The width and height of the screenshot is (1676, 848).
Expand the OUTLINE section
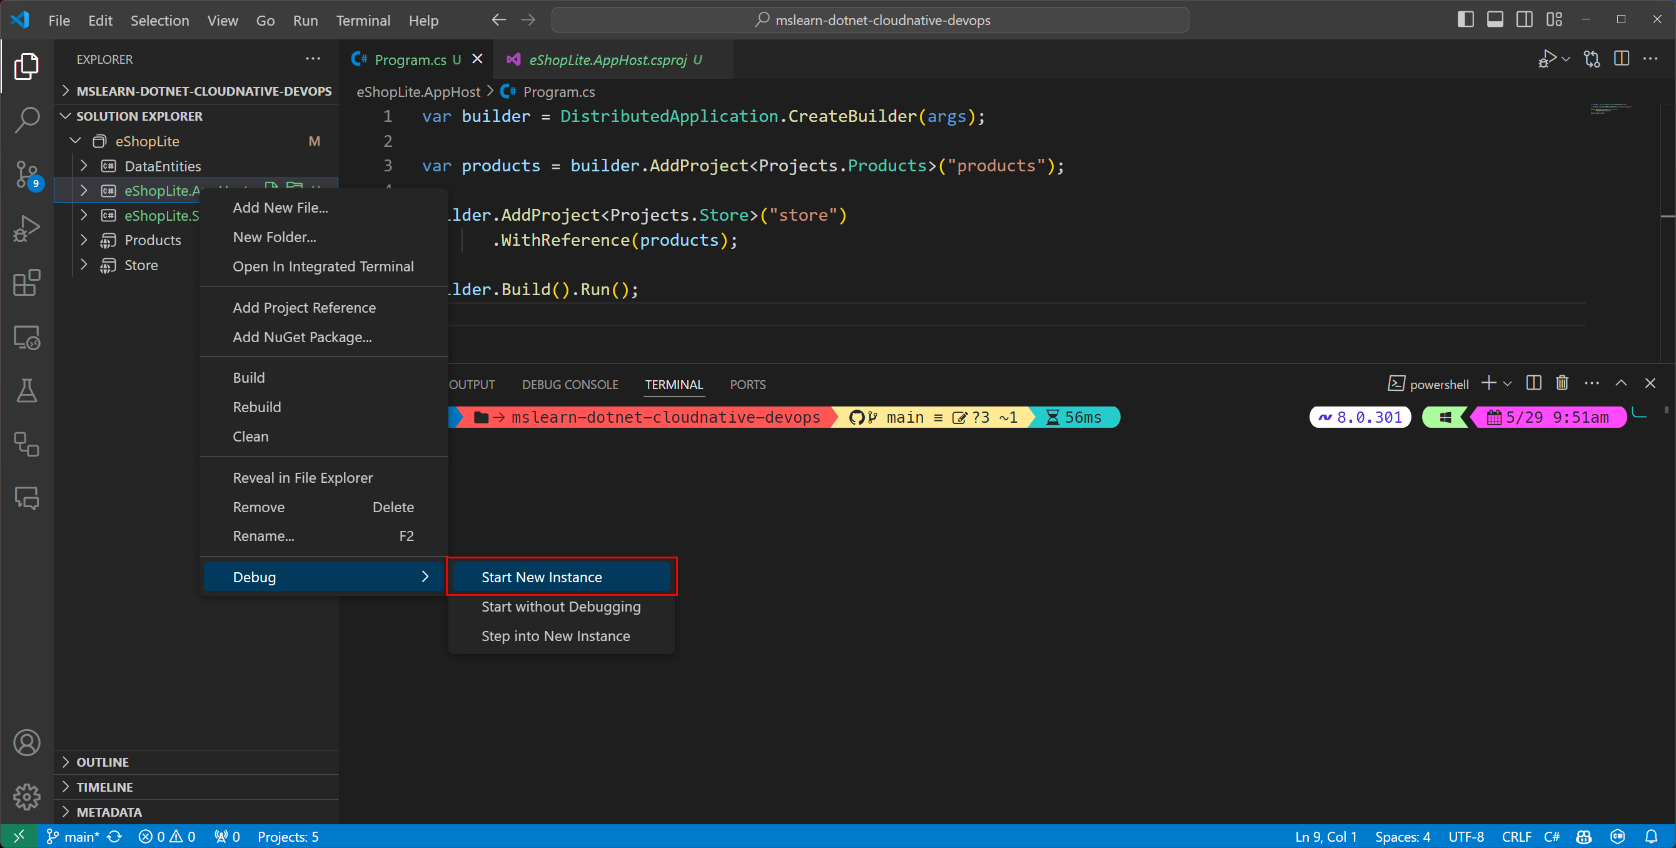pos(197,762)
